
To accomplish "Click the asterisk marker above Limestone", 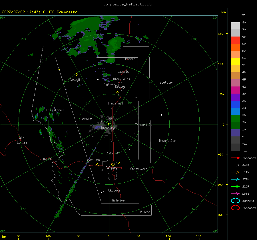I will coord(54,108).
